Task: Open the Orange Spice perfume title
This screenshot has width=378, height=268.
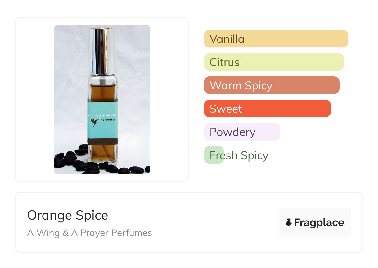Action: click(x=68, y=215)
